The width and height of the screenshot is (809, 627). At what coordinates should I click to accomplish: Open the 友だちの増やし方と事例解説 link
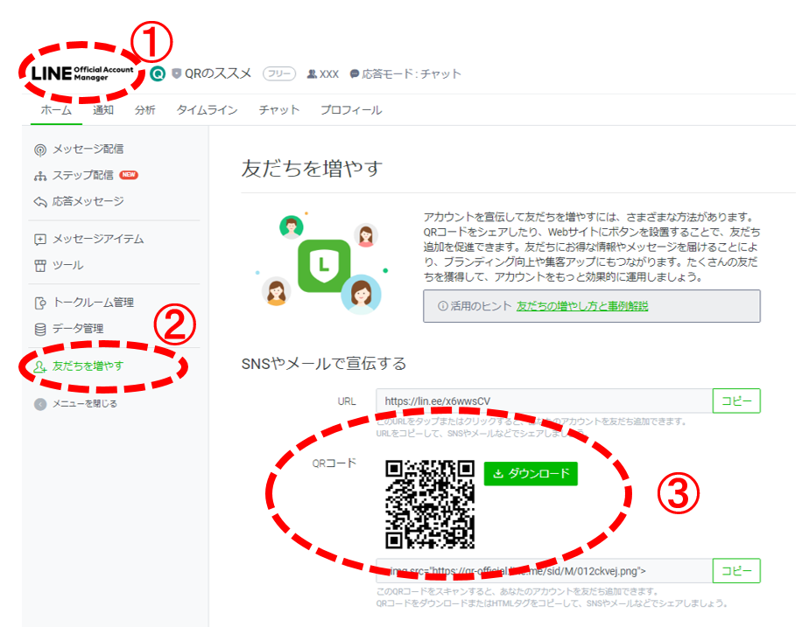pos(582,306)
